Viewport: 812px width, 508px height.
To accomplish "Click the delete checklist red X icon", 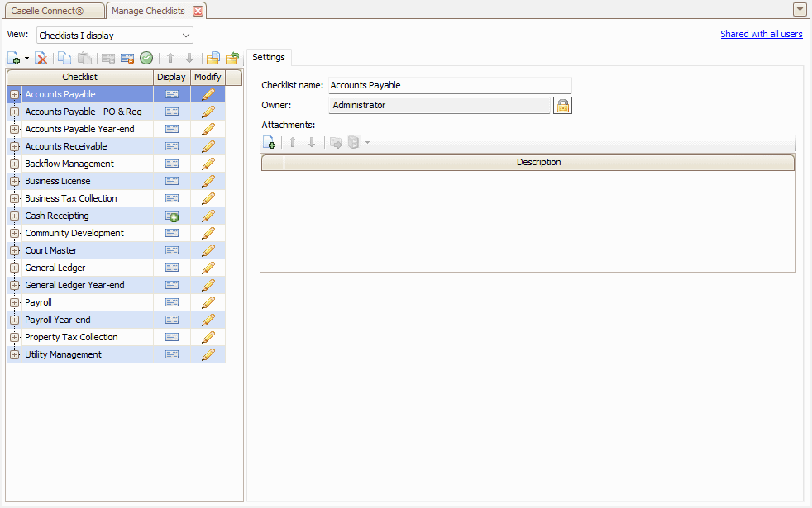I will (x=41, y=59).
